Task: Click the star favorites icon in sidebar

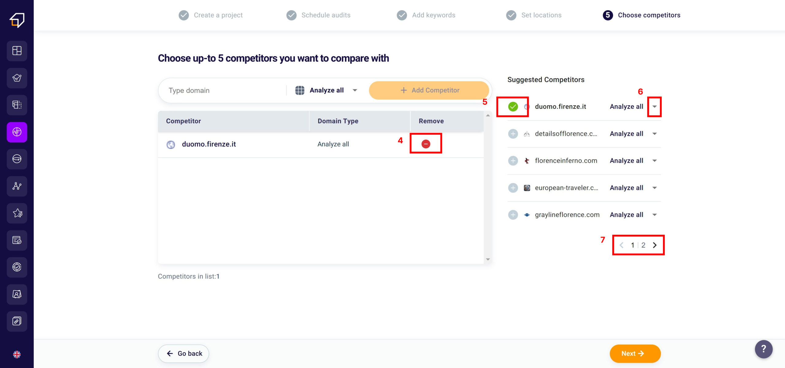Action: (x=17, y=213)
